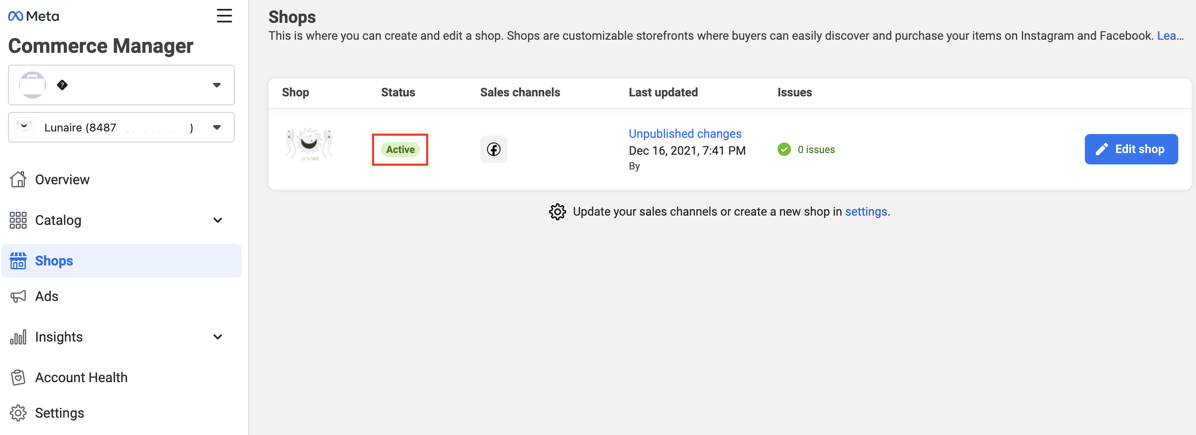Open Insights in the sidebar
Screen dimensions: 1196x435
click(121, 337)
